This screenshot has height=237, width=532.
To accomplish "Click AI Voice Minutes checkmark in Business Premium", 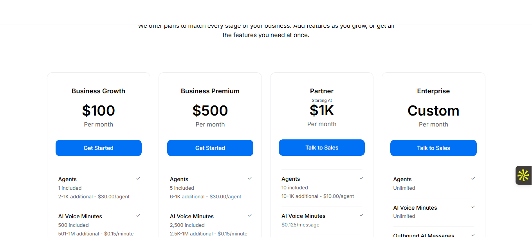I will pos(250,216).
